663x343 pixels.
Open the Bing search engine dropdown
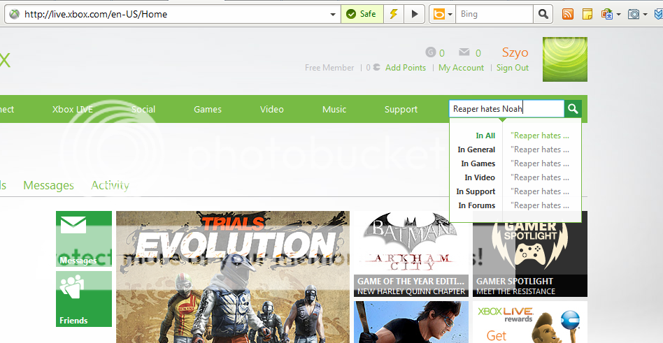click(450, 14)
